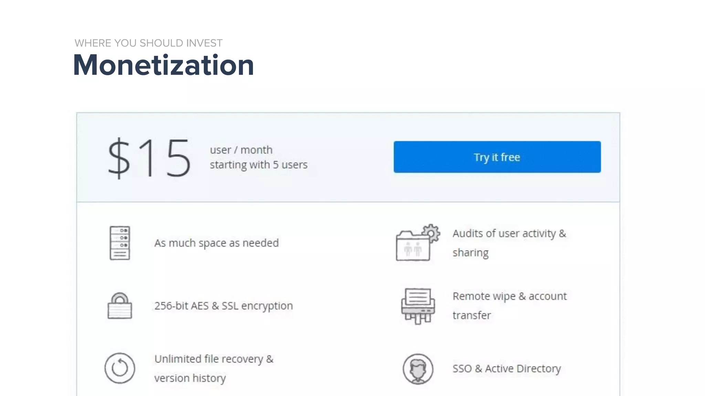Screen dimensions: 705x396
Task: Click 'Remote wipe & account transfer' text
Action: coord(509,306)
